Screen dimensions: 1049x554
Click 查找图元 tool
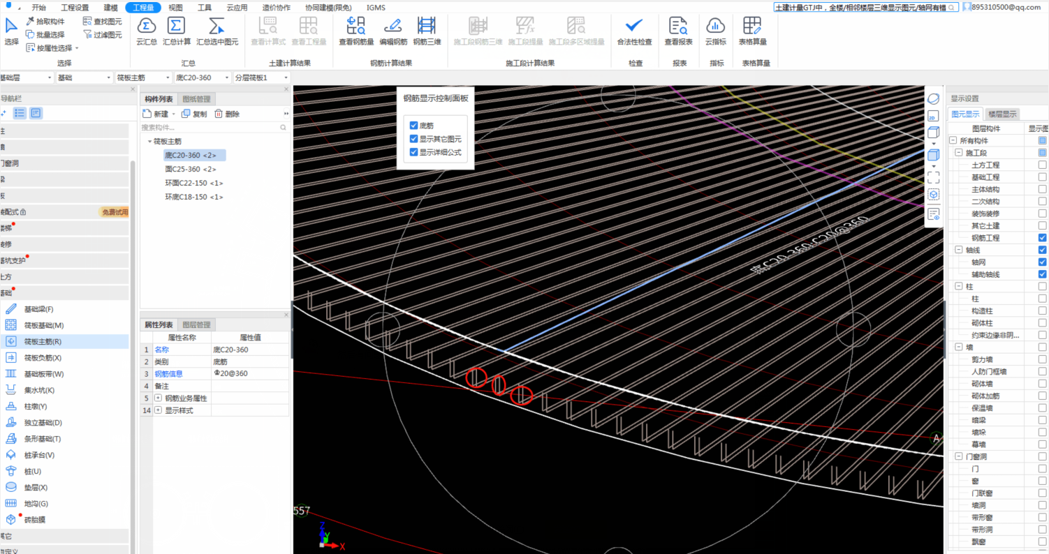(102, 22)
